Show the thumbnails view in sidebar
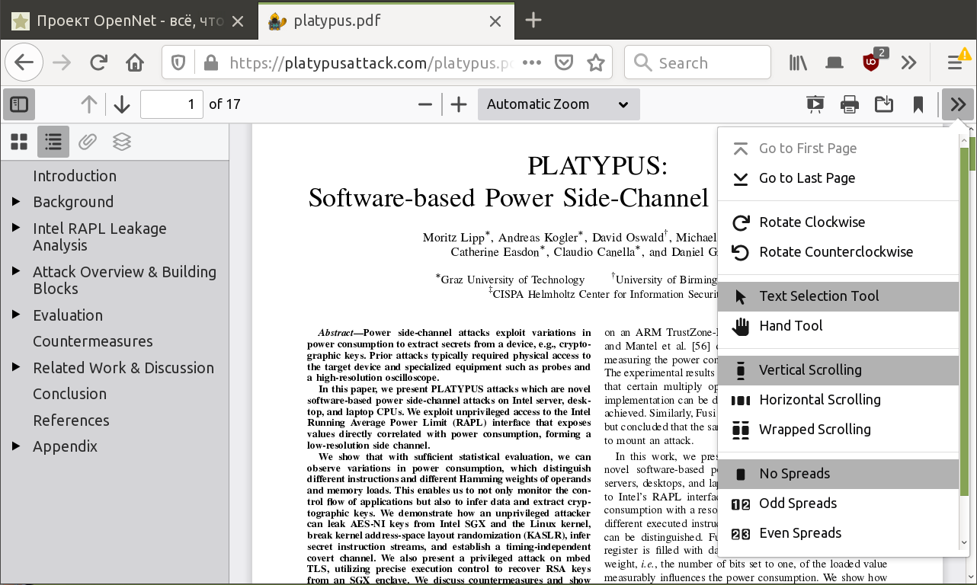The height and width of the screenshot is (585, 977). tap(19, 142)
